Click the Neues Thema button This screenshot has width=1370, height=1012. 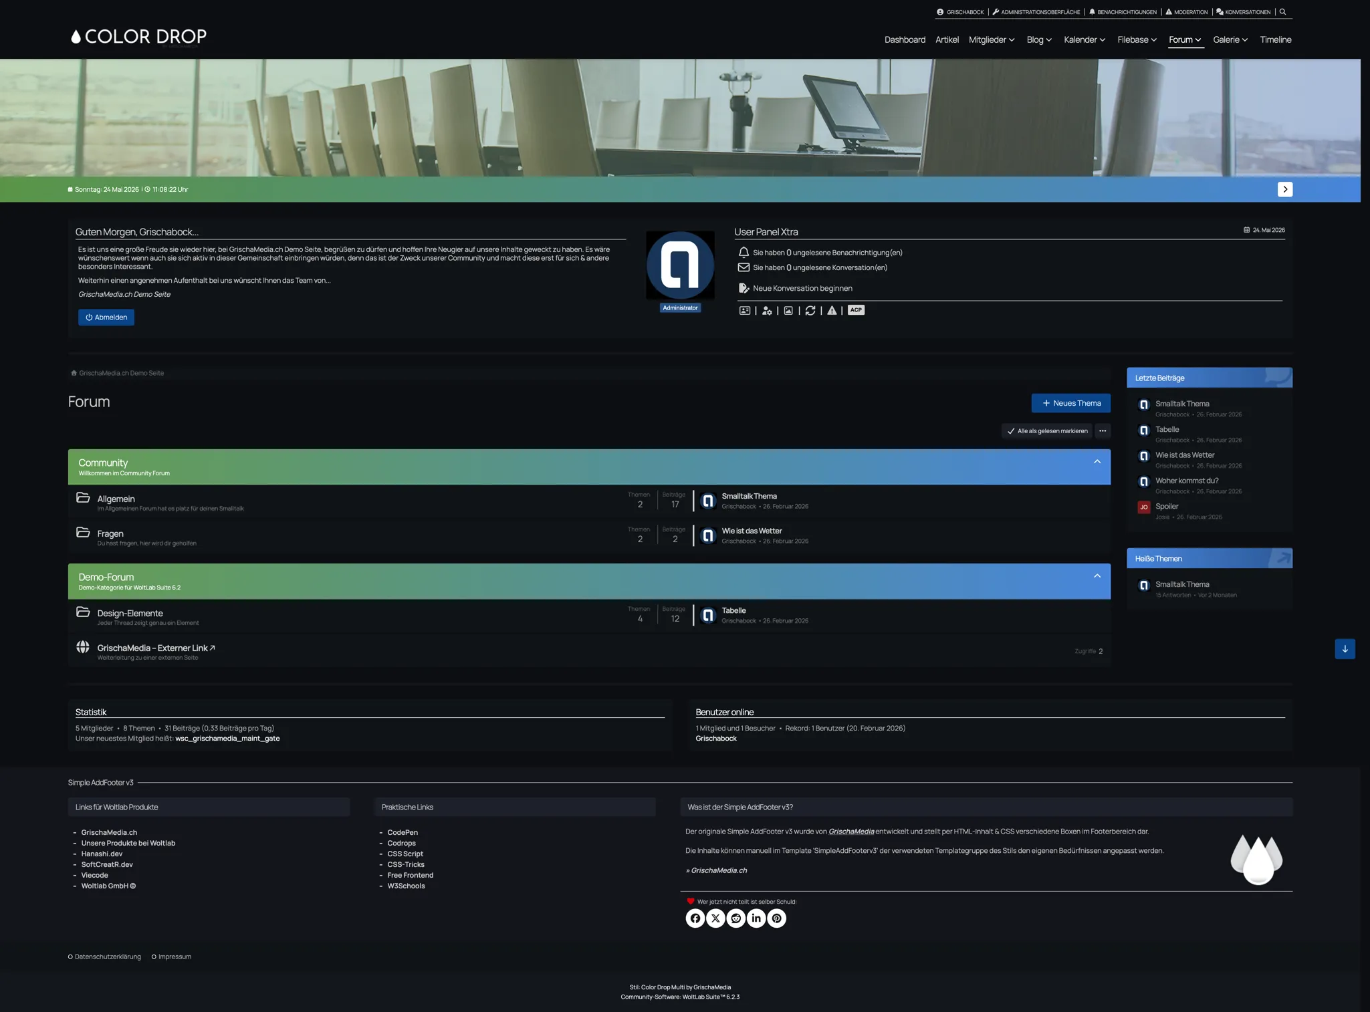1070,403
